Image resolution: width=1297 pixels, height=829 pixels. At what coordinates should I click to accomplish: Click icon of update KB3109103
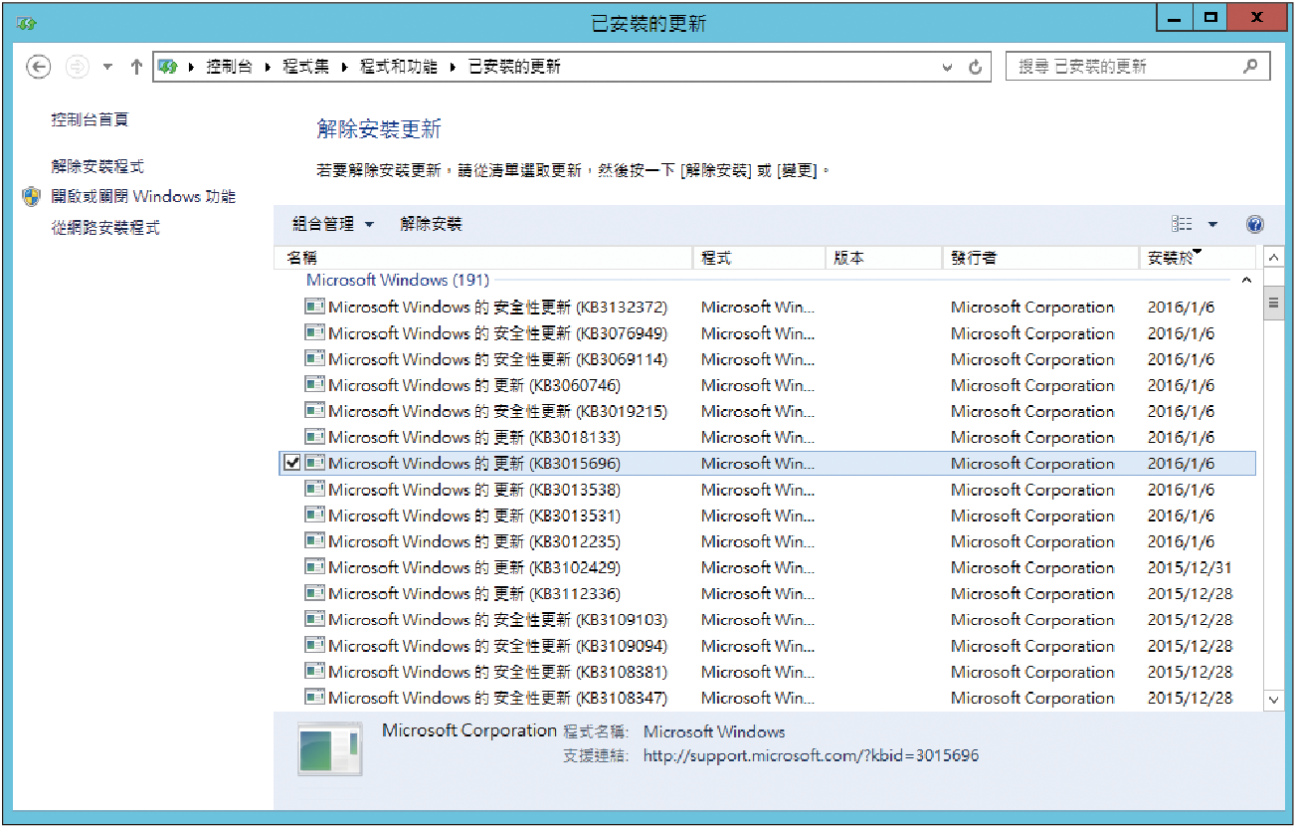click(x=314, y=619)
